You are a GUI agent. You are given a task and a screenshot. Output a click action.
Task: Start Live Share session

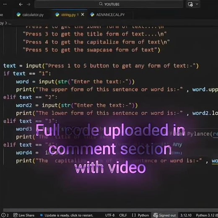point(24,215)
